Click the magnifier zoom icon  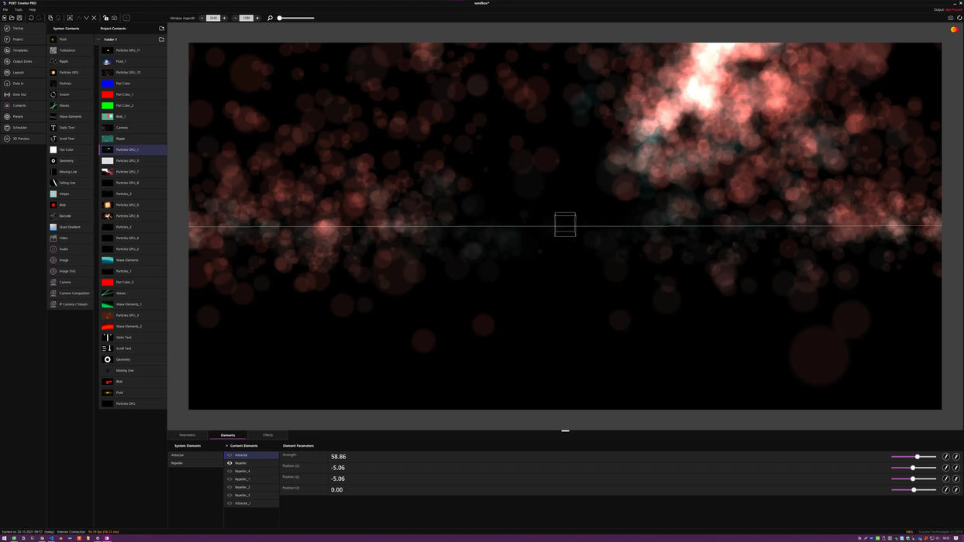[x=270, y=18]
